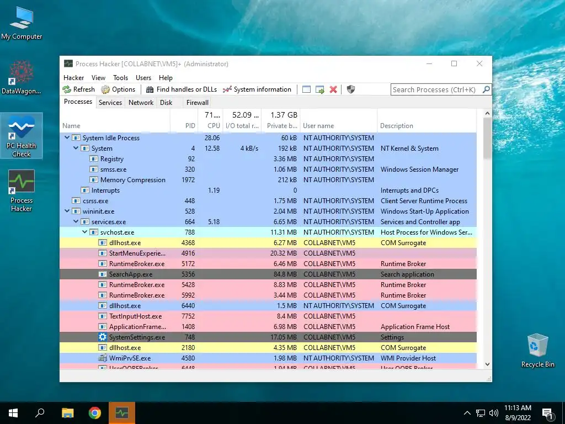Open the Hacker menu
The image size is (565, 424).
pyautogui.click(x=73, y=77)
